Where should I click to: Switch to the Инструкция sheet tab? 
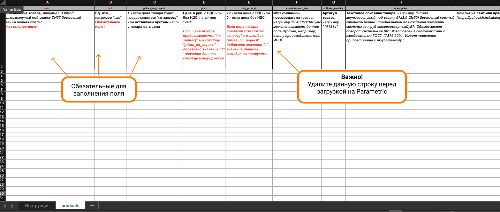coord(37,206)
